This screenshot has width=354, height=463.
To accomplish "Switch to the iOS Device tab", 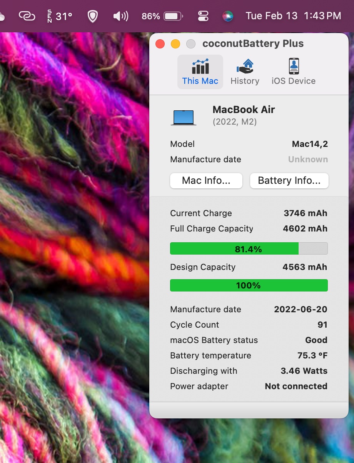I will [294, 72].
